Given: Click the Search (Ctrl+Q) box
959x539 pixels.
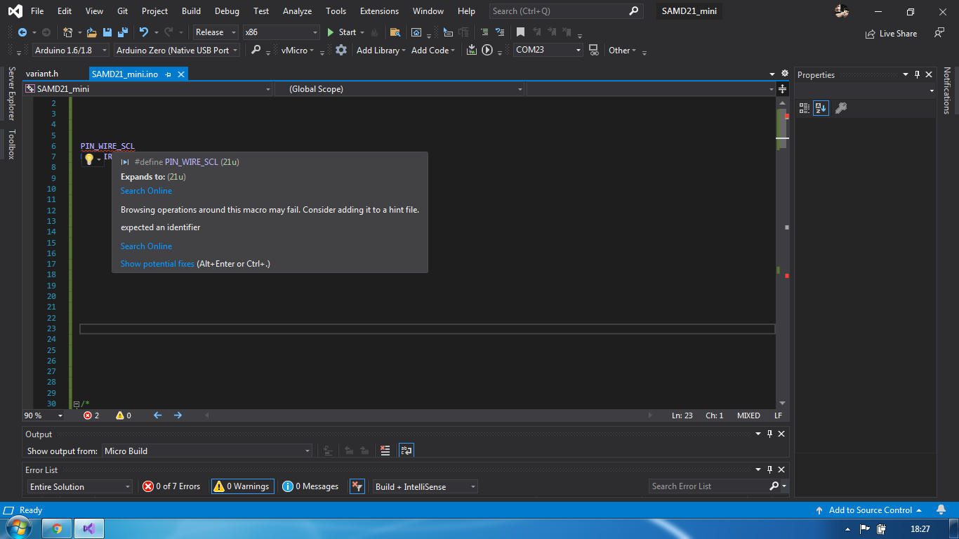Looking at the screenshot, I should pyautogui.click(x=566, y=11).
